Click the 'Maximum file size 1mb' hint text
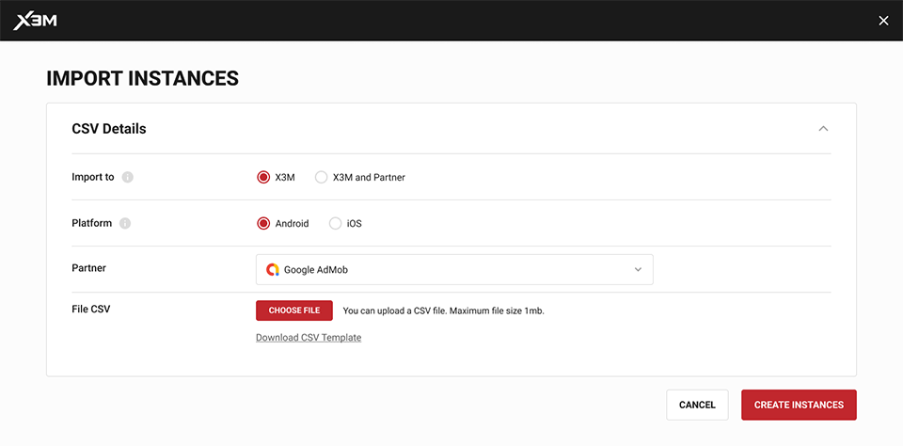 (x=497, y=311)
